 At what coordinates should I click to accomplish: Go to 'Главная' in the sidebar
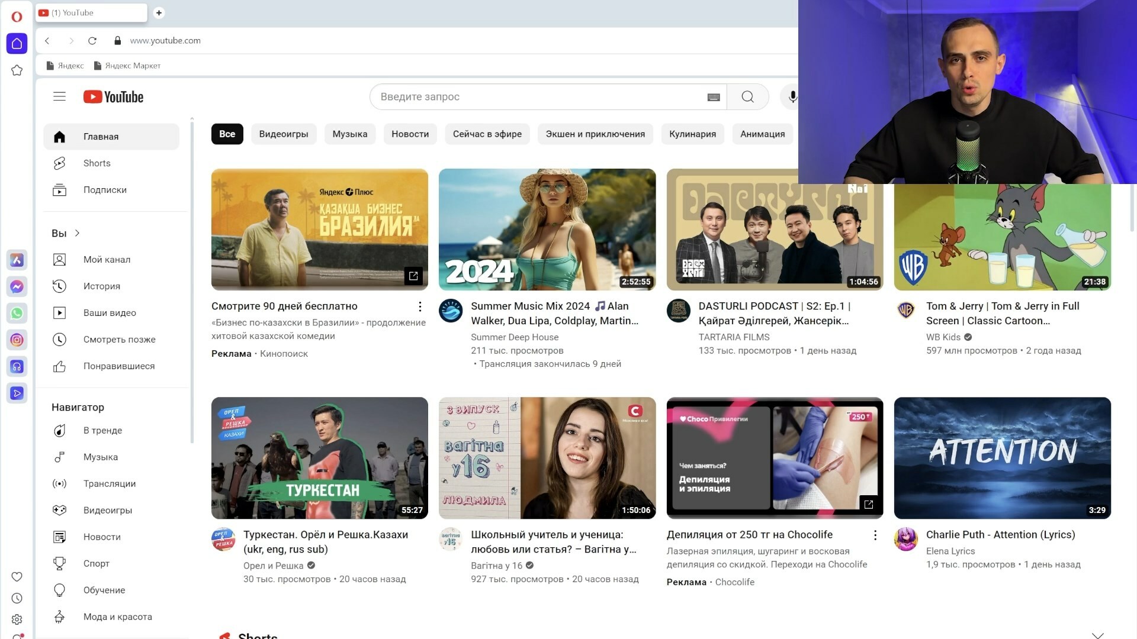[x=111, y=137]
